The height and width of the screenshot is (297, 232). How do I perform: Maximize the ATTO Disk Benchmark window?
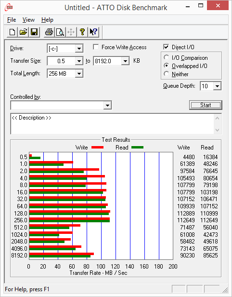click(x=201, y=6)
